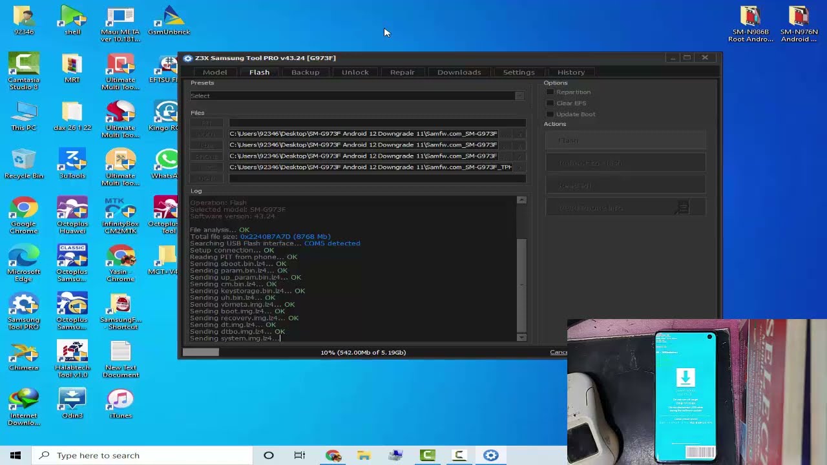The image size is (827, 465).
Task: Enable the Repartition checkbox
Action: pos(550,92)
